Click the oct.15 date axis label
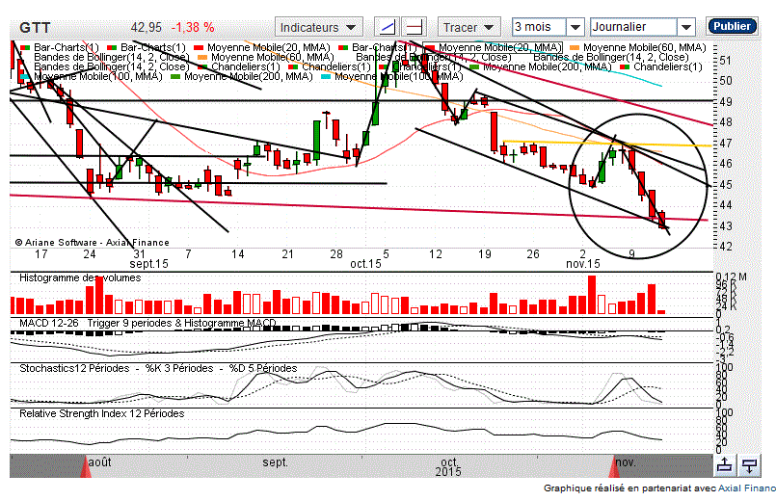 (365, 264)
